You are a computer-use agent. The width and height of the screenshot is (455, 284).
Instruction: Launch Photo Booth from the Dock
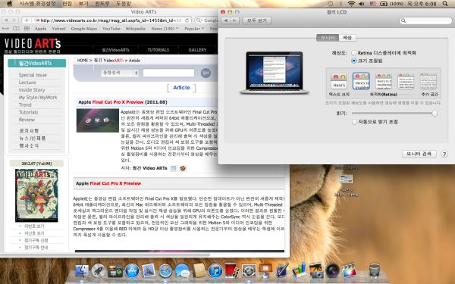(232, 270)
